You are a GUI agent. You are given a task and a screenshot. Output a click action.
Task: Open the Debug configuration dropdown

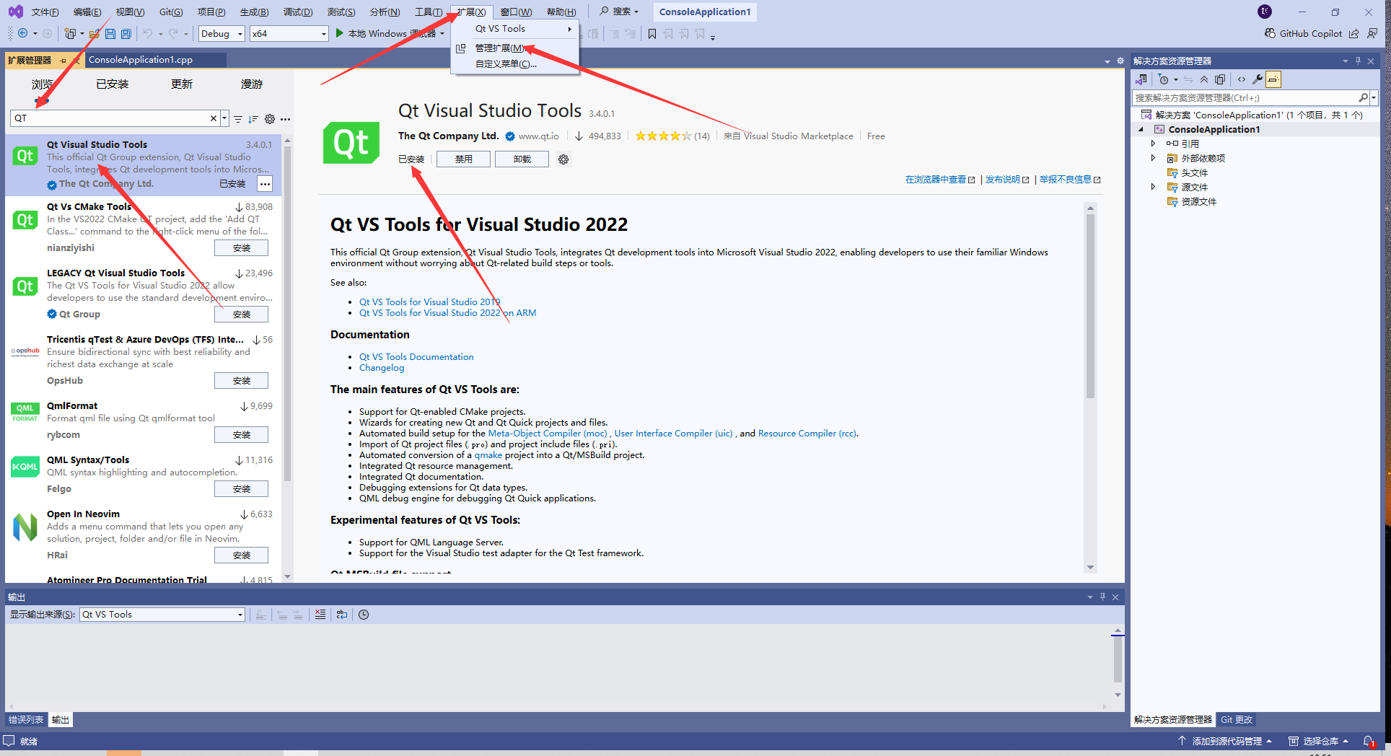[222, 33]
